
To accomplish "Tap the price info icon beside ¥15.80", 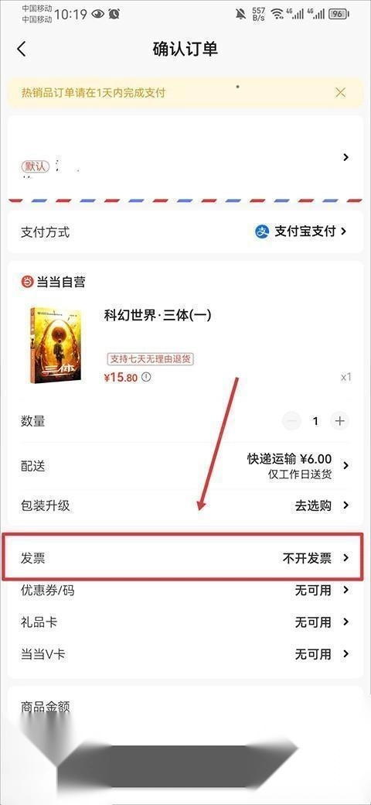I will tap(147, 378).
